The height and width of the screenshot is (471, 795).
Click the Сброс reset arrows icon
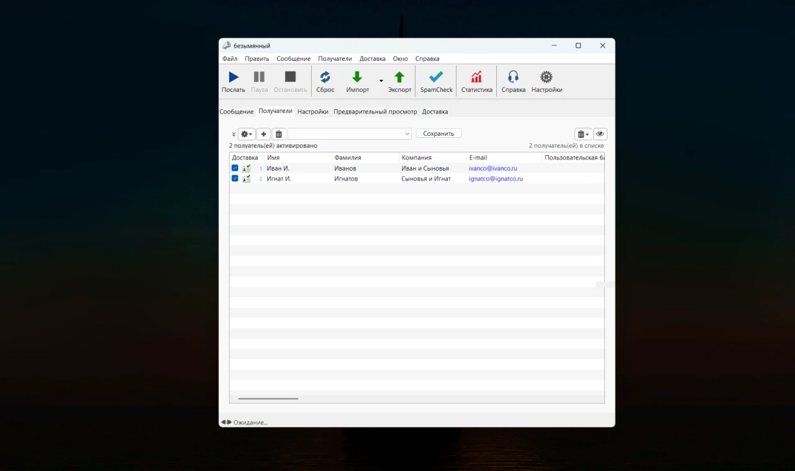pyautogui.click(x=325, y=77)
